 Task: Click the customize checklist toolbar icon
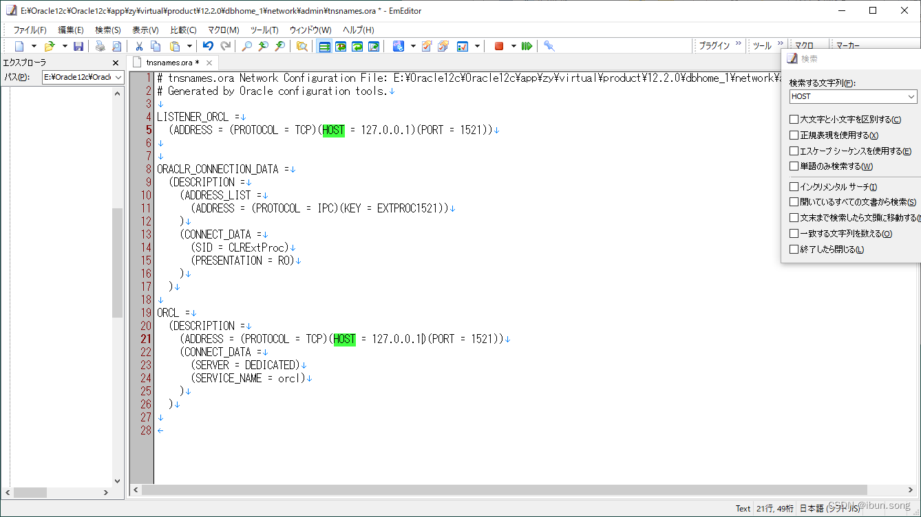462,46
